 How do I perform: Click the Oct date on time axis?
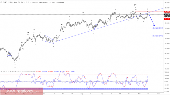(x=120, y=94)
